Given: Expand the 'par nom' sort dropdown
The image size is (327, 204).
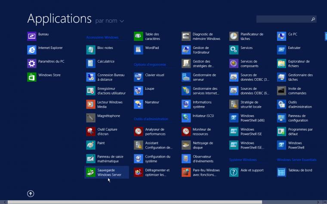Looking at the screenshot, I should point(109,21).
